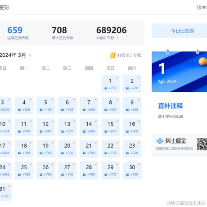Select calendar day 30 cell
The width and height of the screenshot is (207, 207).
click(132, 170)
